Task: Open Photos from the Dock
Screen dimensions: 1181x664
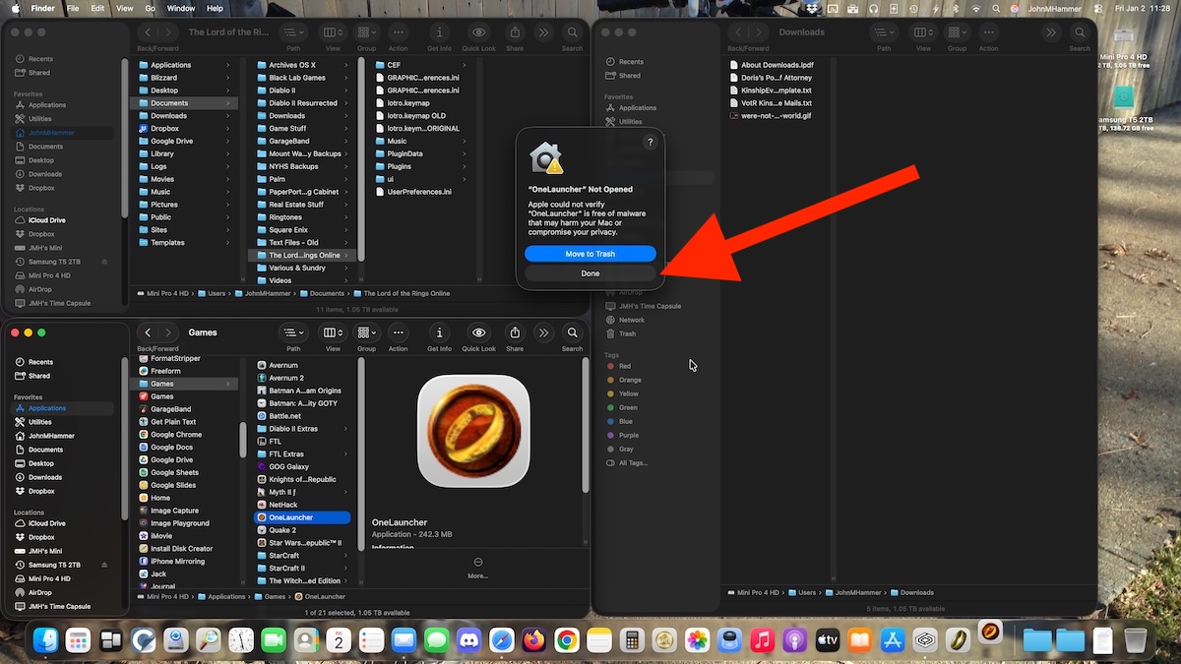Action: tap(697, 640)
